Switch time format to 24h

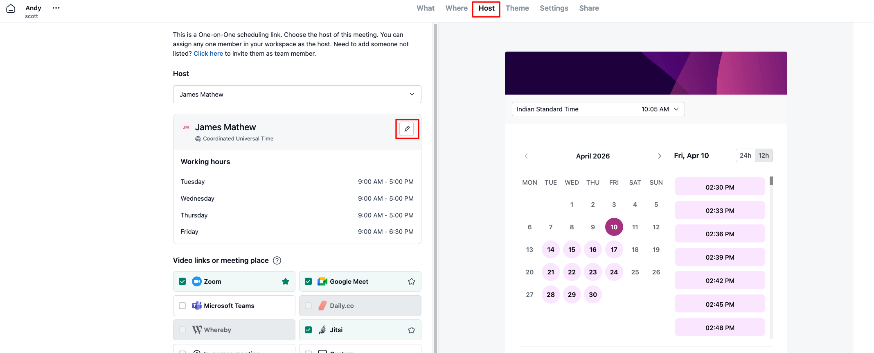pos(745,156)
